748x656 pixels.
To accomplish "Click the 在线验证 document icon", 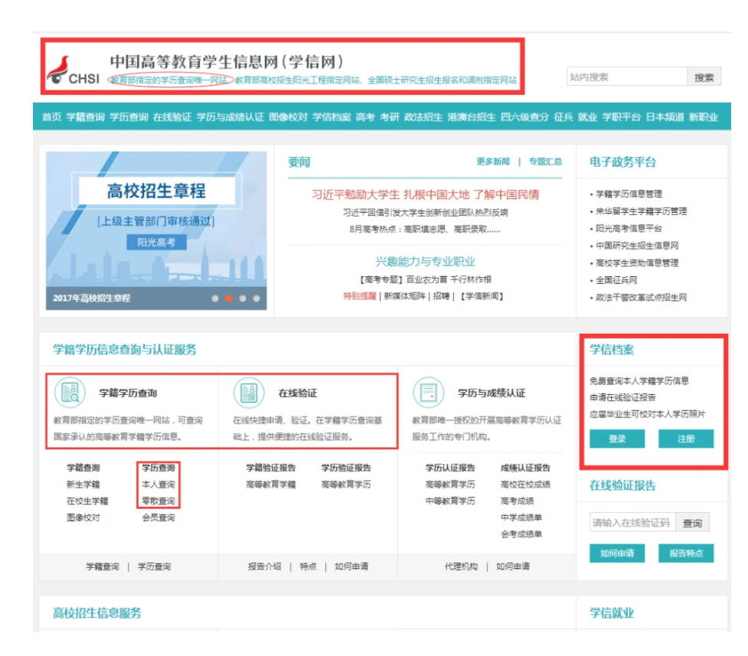I will pos(249,393).
